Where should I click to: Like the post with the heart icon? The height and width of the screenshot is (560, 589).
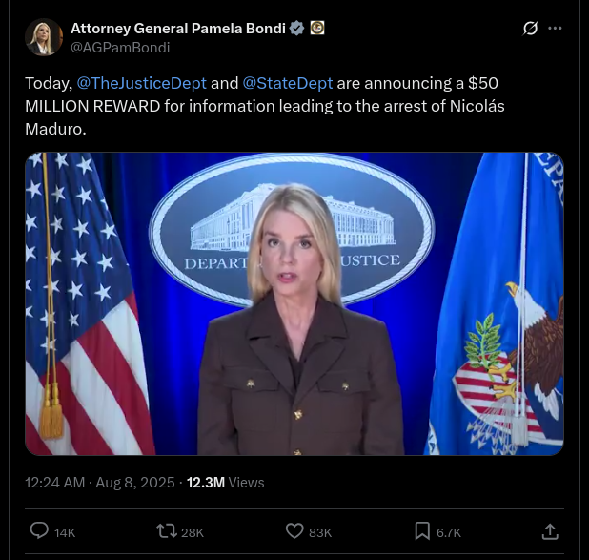(x=294, y=531)
